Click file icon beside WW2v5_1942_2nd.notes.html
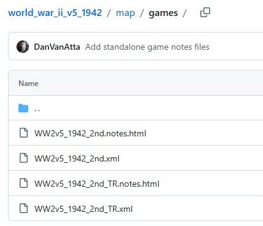This screenshot has height=226, width=263. (x=23, y=133)
